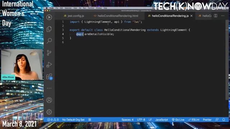Screen dimensions: 230x129
Task: Click the closing brace on line 5
Action: pyautogui.click(x=70, y=38)
